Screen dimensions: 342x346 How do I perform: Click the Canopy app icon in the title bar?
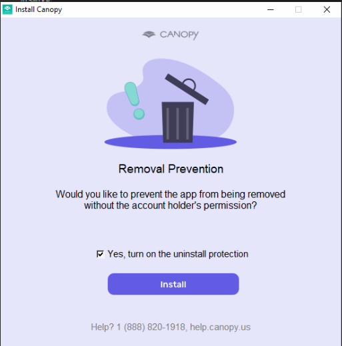[7, 9]
